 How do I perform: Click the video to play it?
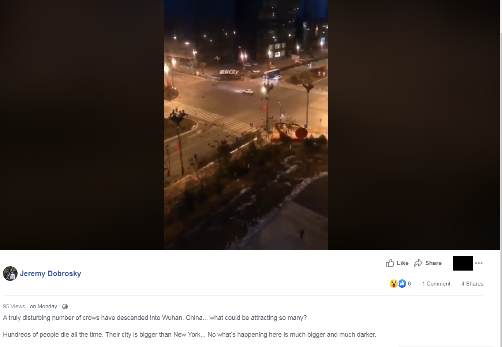tap(246, 125)
